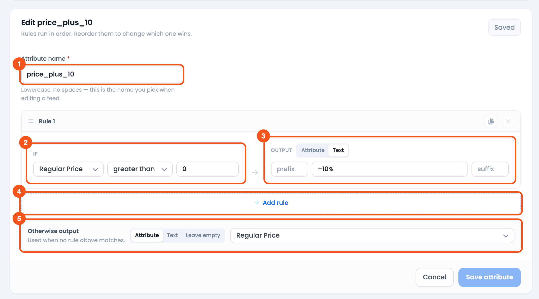Click the Saved status button
The height and width of the screenshot is (299, 539).
click(x=504, y=27)
